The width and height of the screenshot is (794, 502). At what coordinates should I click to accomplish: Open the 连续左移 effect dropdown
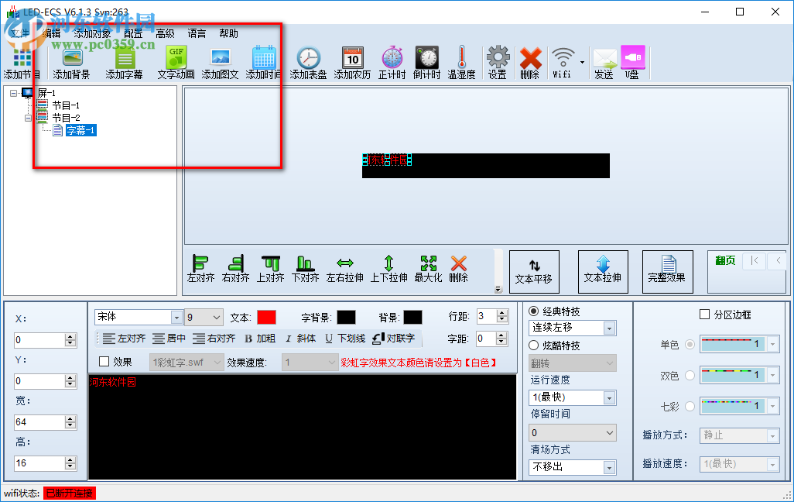click(572, 328)
